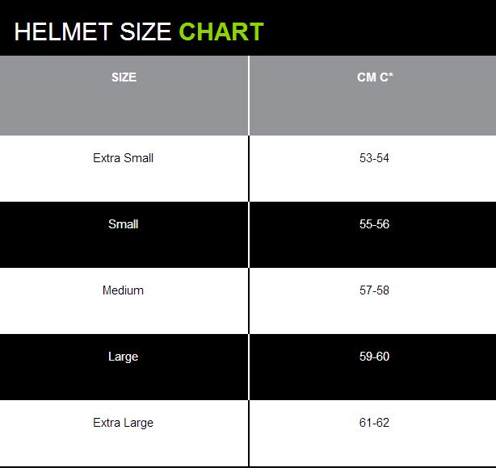496x476 pixels.
Task: Click the 59-60 measurement value
Action: coord(374,357)
